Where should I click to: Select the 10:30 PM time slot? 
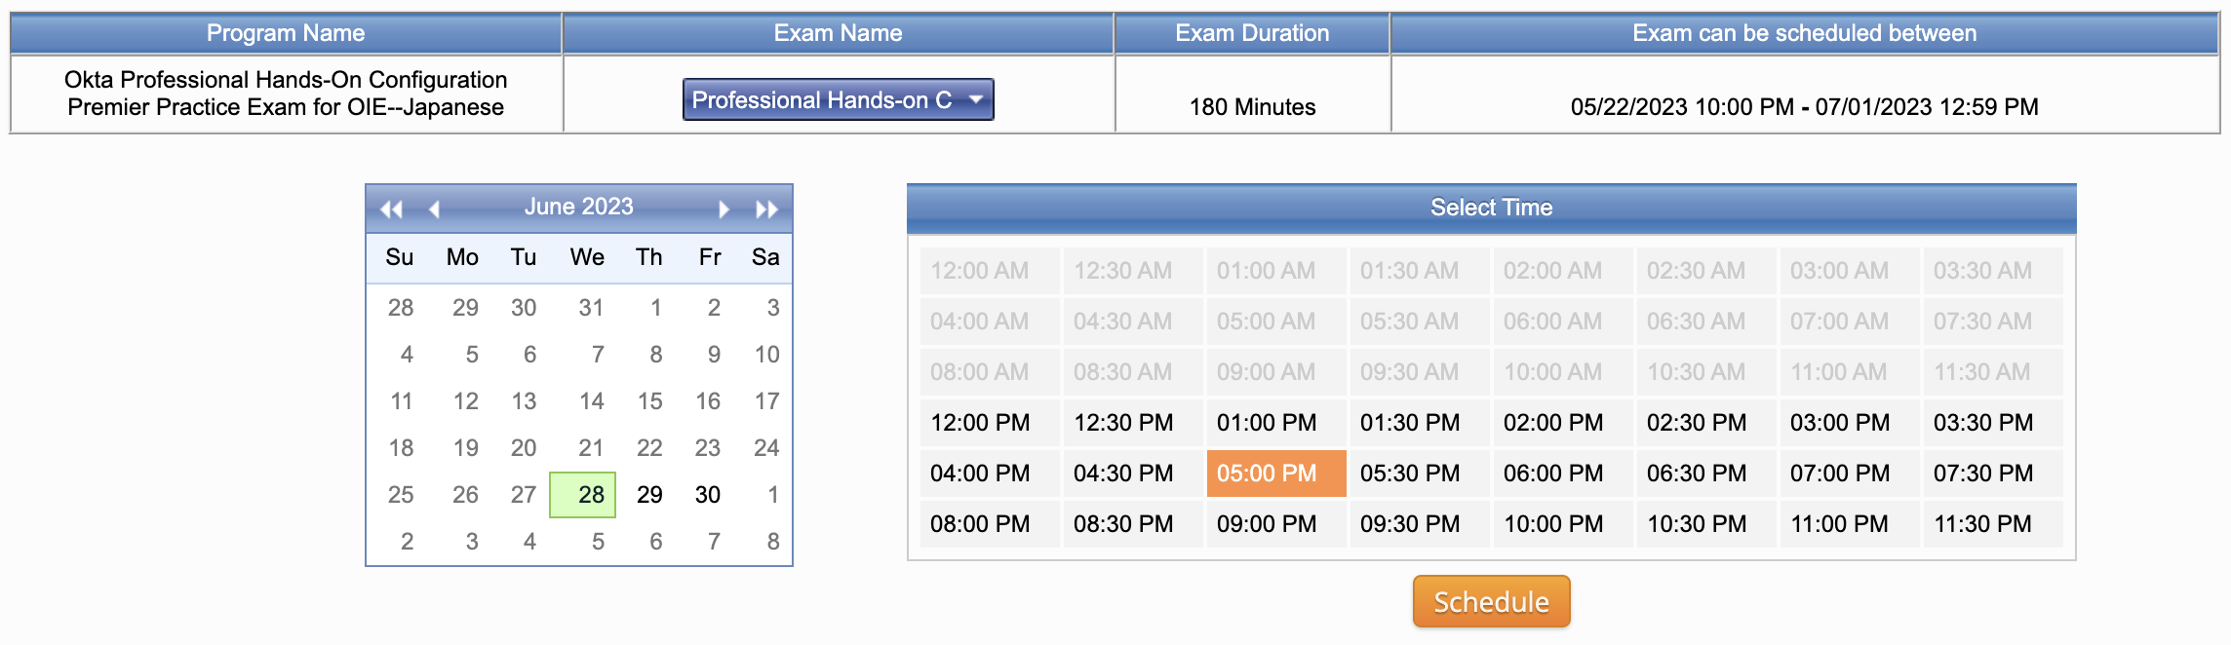(x=1697, y=524)
